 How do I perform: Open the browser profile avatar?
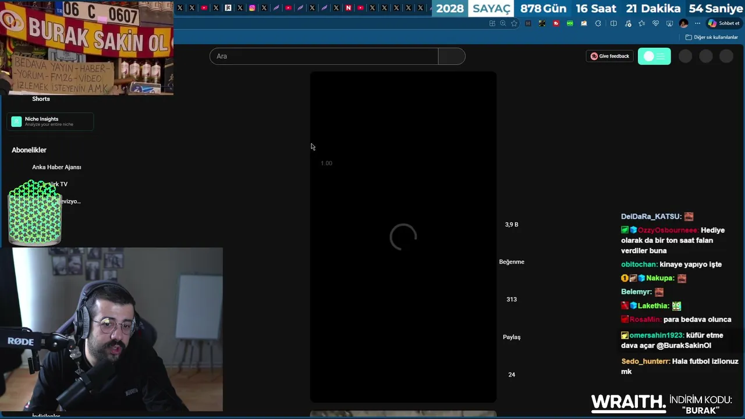[x=684, y=23]
